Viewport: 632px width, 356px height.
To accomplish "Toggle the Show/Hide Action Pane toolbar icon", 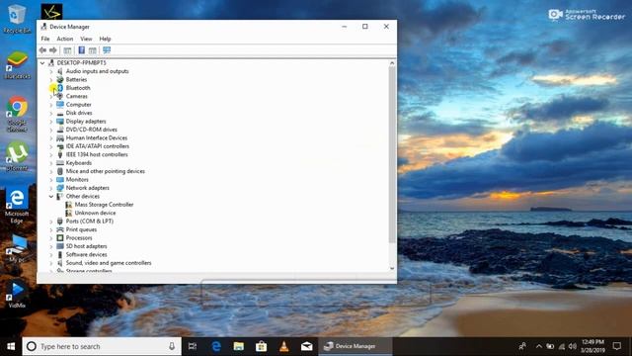I will pos(92,50).
